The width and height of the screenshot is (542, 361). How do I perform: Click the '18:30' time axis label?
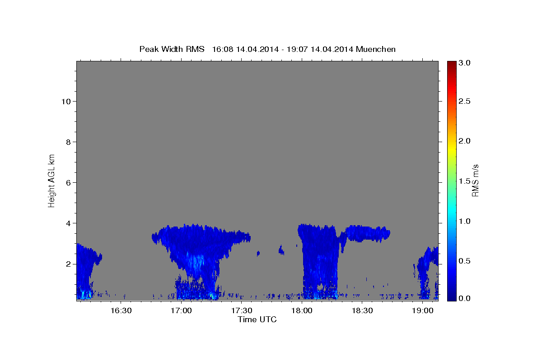362,310
